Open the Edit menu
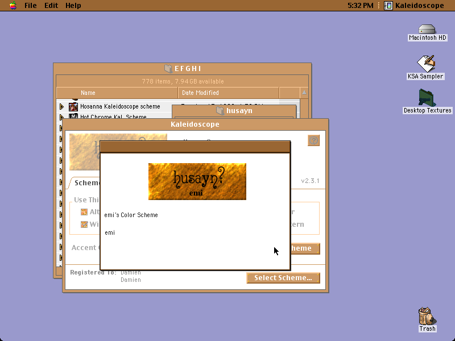This screenshot has height=341, width=455. (x=51, y=5)
